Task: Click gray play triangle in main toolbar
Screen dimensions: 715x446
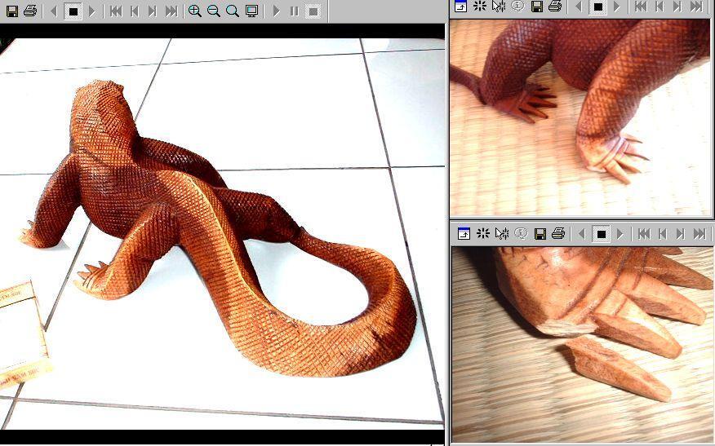Action: [x=276, y=11]
